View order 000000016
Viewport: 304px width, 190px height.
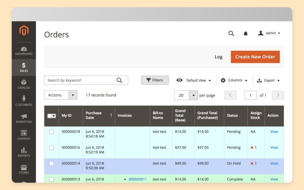click(274, 147)
